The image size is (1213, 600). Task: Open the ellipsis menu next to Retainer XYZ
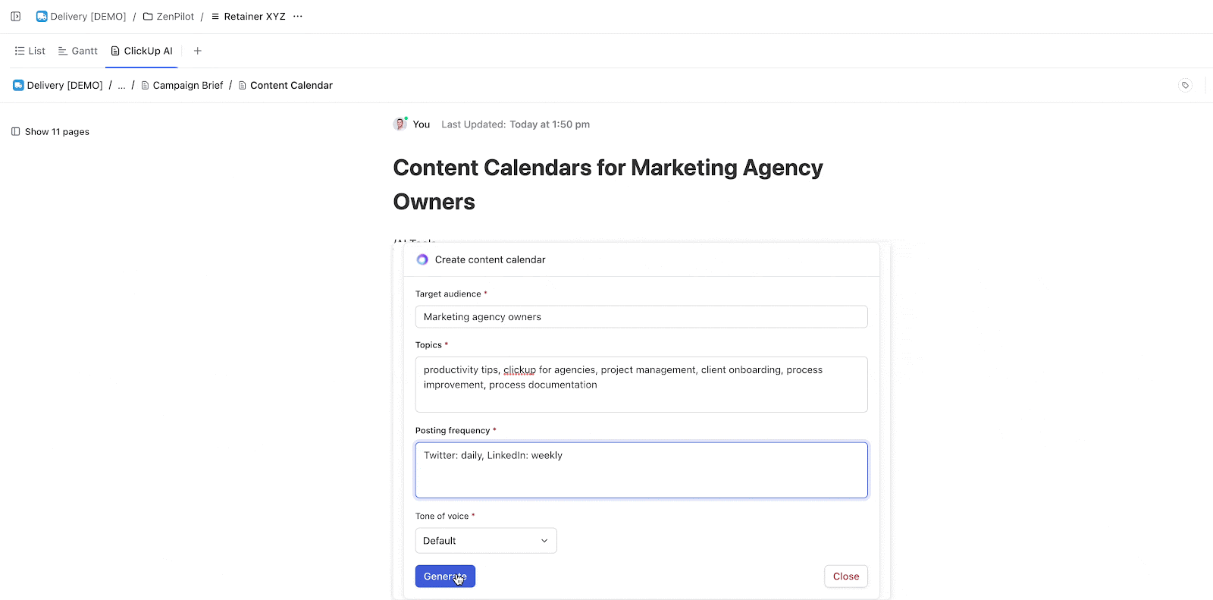pos(297,16)
